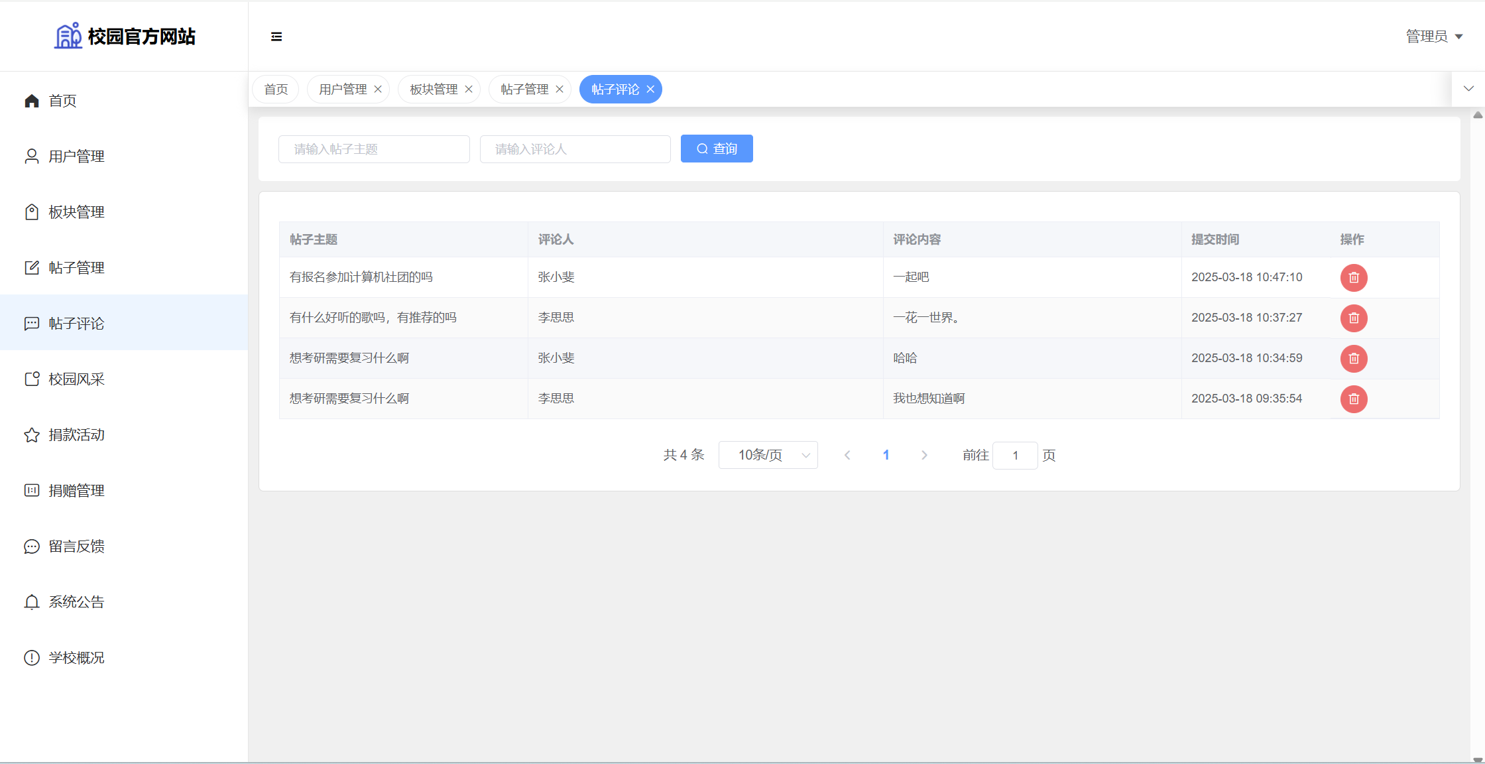Viewport: 1485px width, 764px height.
Task: Switch to the 帖子管理 tab
Action: [x=524, y=90]
